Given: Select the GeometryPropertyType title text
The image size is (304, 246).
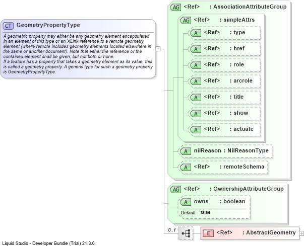Looking at the screenshot, I should (x=48, y=25).
